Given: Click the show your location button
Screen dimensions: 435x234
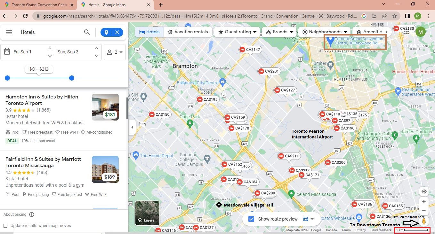Looking at the screenshot, I should click(x=424, y=191).
